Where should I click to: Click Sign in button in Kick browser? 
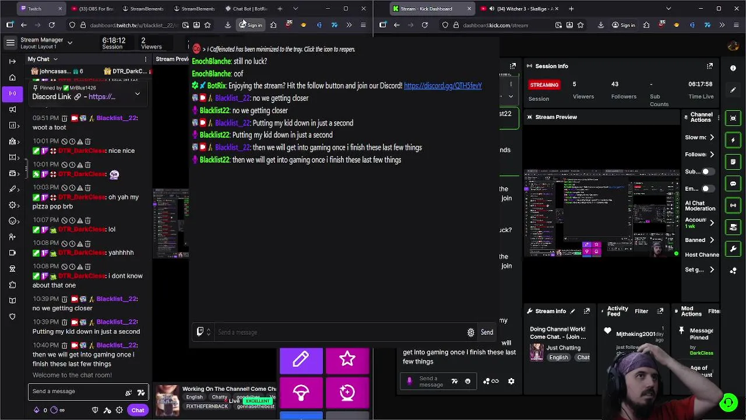pos(624,25)
